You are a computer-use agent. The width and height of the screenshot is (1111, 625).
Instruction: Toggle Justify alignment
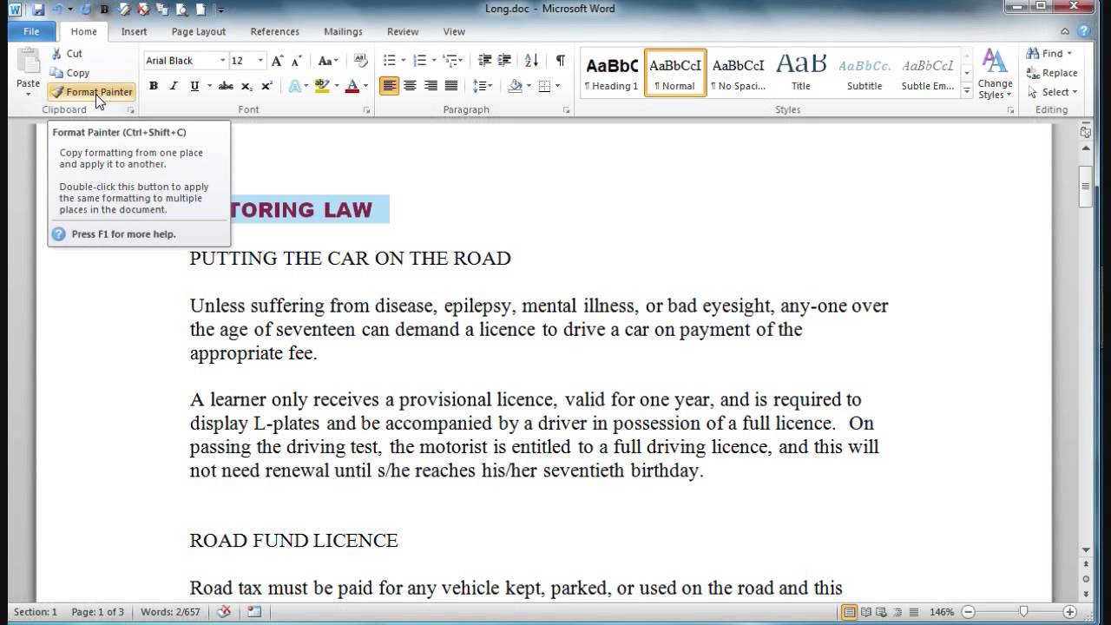coord(451,86)
